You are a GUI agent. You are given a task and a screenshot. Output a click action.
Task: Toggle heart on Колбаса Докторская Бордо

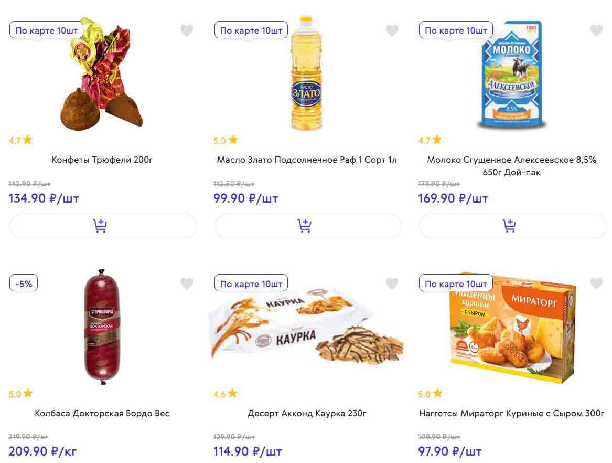point(187,284)
